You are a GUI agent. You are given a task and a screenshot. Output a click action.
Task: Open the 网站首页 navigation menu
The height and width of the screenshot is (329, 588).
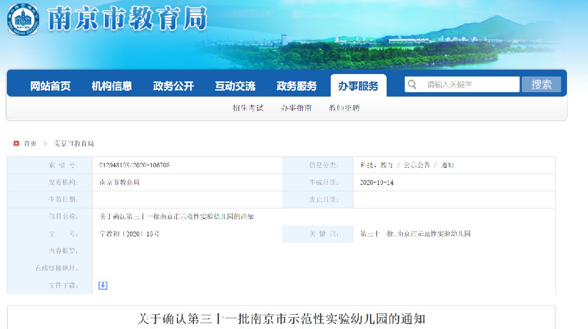[50, 86]
